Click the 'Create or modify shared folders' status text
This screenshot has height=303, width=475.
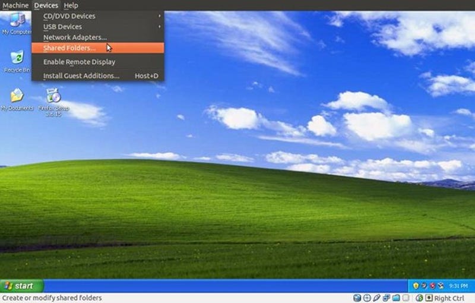[x=52, y=298]
